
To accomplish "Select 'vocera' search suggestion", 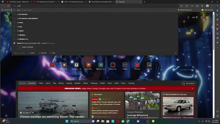I will 95,27.
